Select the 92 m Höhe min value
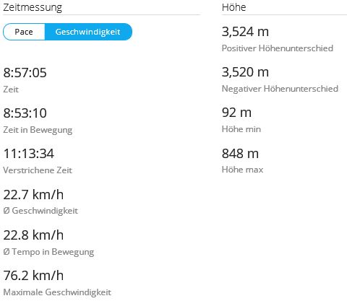Viewport: 347px width, 301px height. click(x=236, y=113)
